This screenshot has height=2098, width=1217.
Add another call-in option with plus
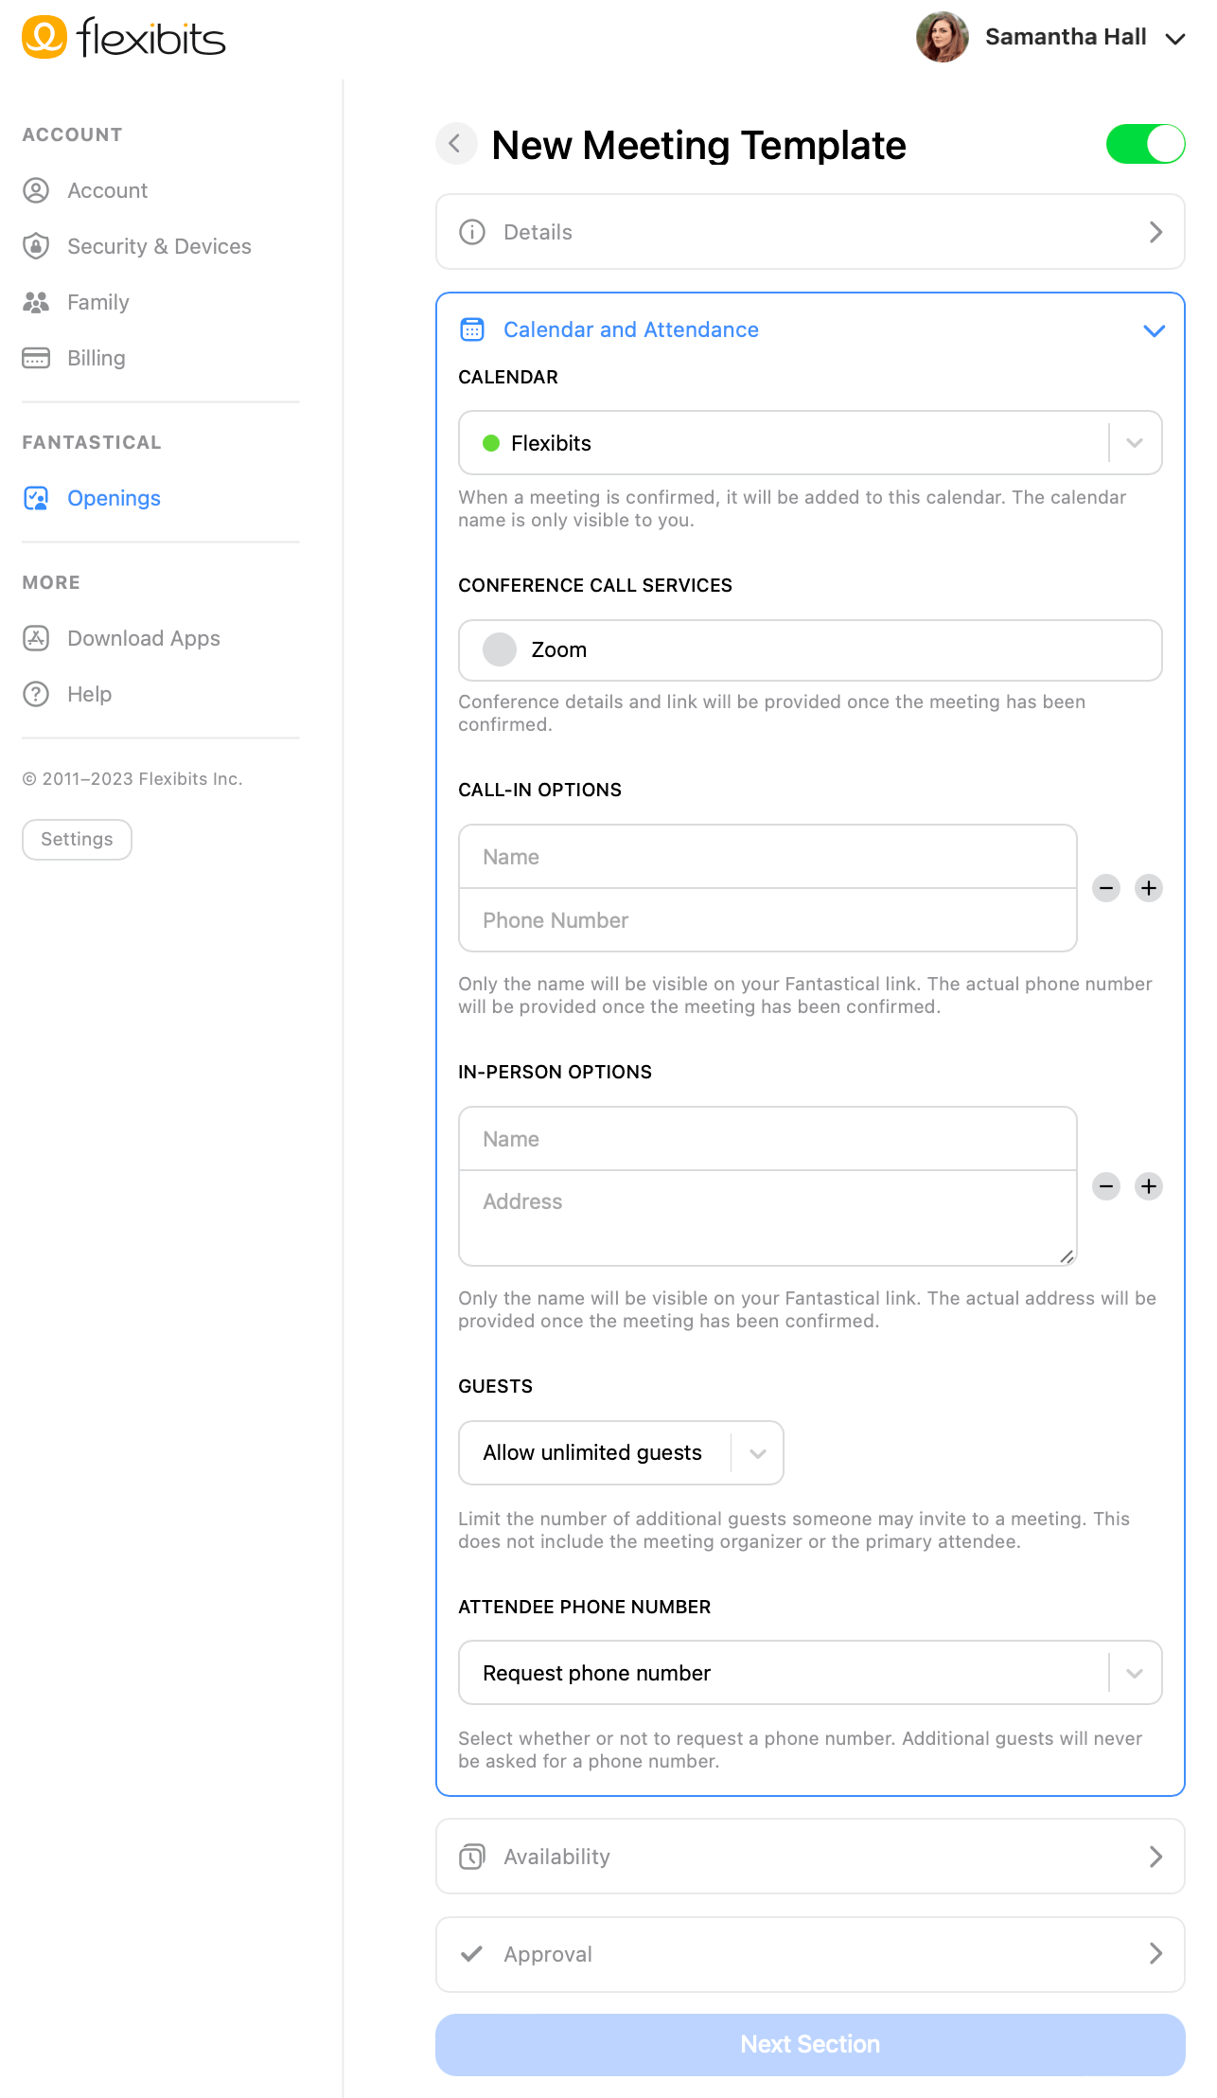(1149, 888)
